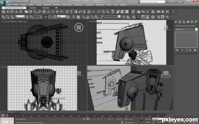
Task: Click the Align tool icon
Action: pos(128,17)
